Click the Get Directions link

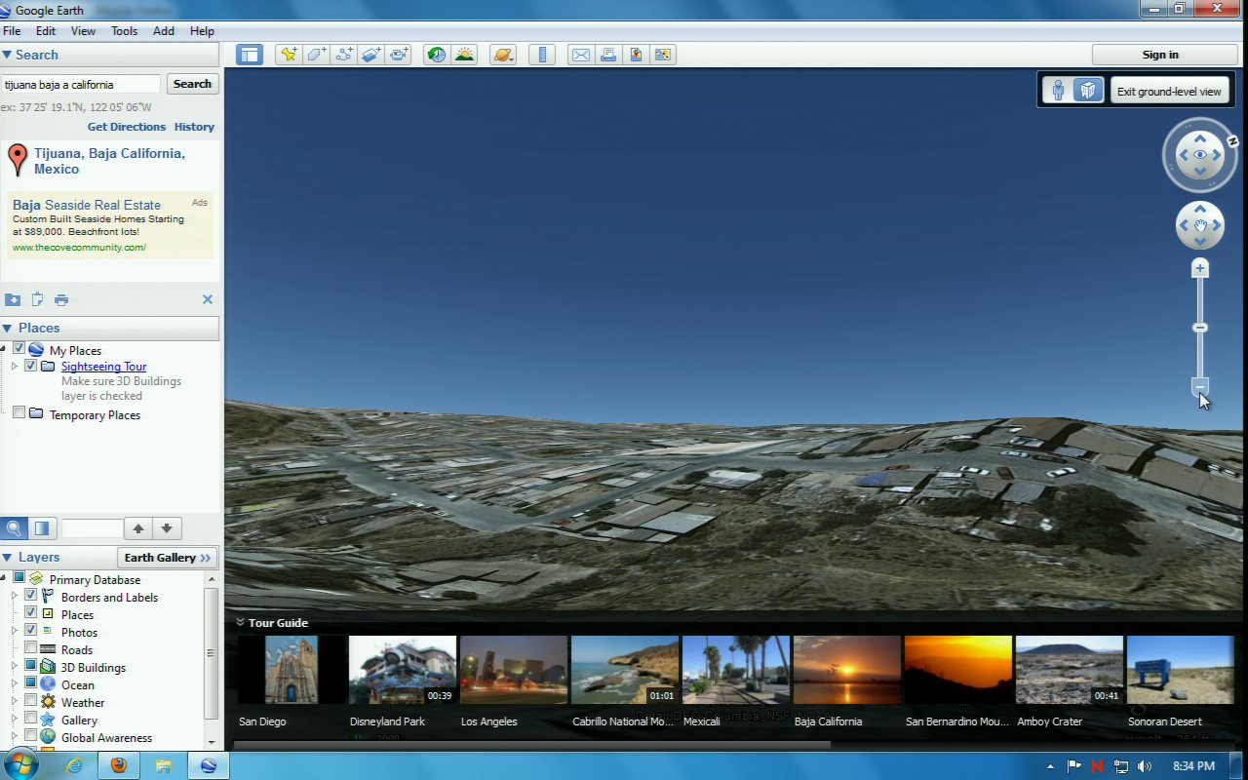[126, 127]
